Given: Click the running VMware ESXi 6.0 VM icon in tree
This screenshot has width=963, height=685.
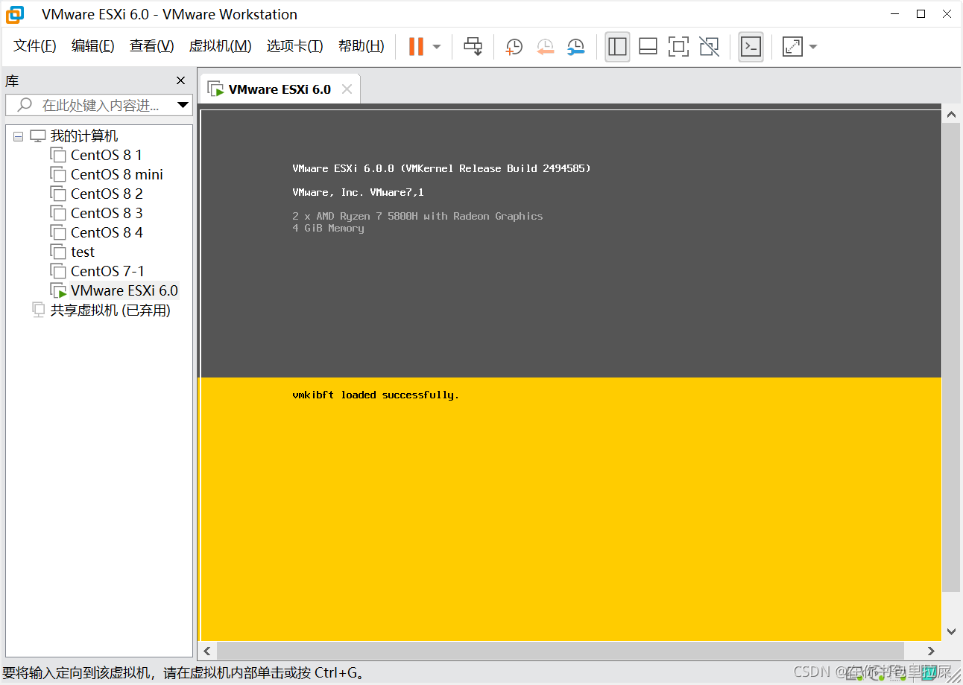Looking at the screenshot, I should (x=58, y=290).
